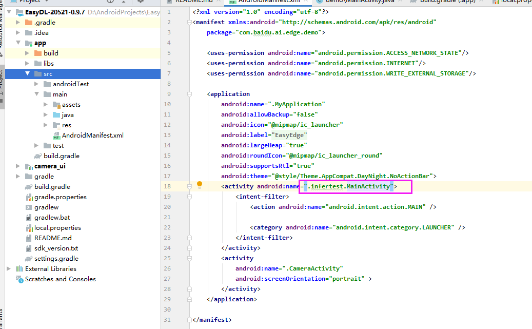532x329 pixels.
Task: Click line number 31 in the gutter
Action: pos(167,319)
